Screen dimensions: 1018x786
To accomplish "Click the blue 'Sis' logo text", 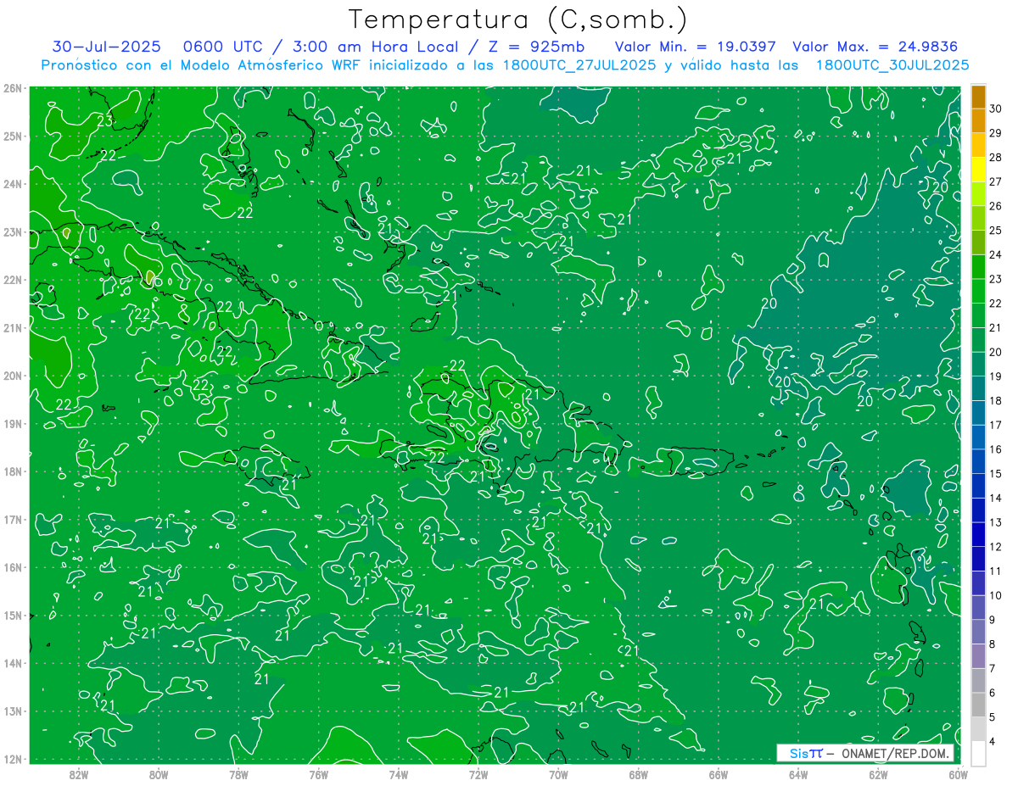I will coord(800,753).
